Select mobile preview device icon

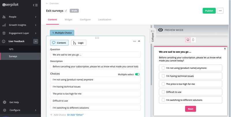click(x=193, y=40)
